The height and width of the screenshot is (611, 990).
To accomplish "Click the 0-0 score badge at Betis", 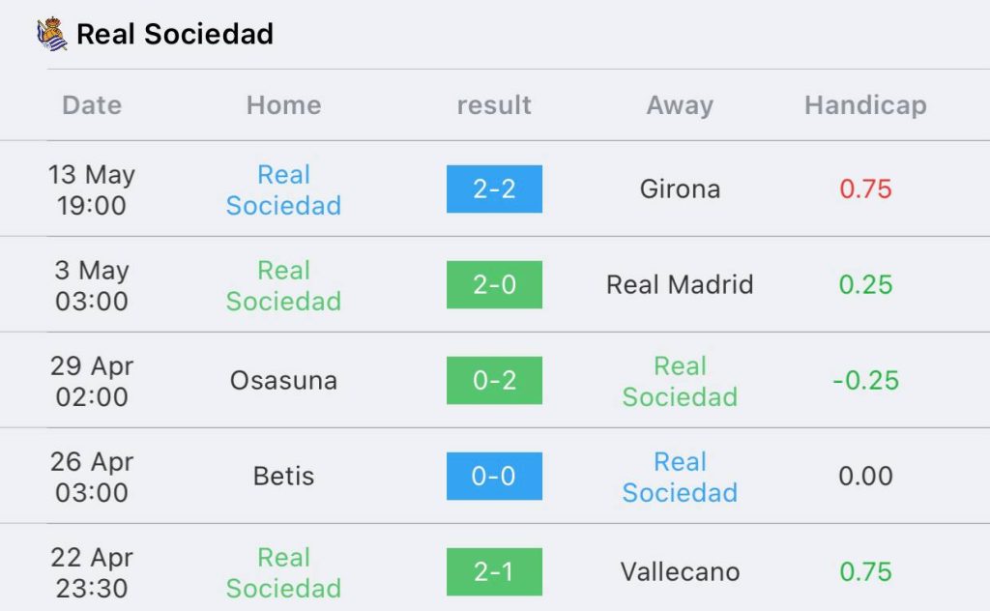I will click(x=494, y=476).
